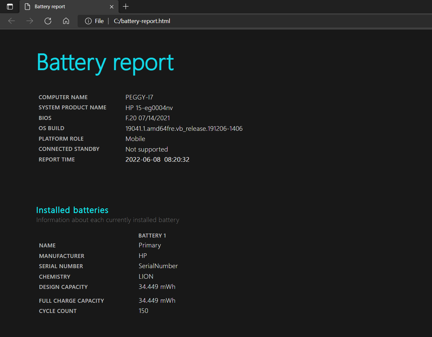The width and height of the screenshot is (432, 337).
Task: Click the battery chemistry value LION
Action: coord(146,277)
